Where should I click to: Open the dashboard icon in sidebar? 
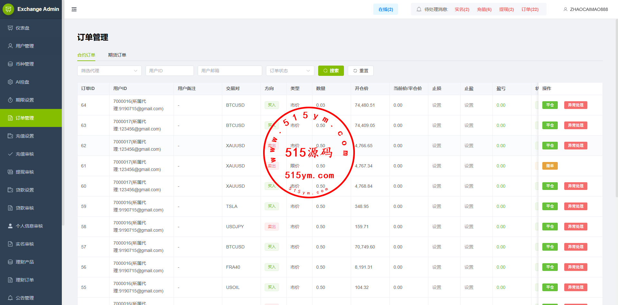coord(10,28)
